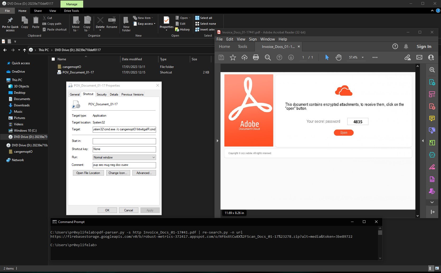Image resolution: width=441 pixels, height=273 pixels.
Task: Click the Comment field in Properties
Action: (124, 165)
